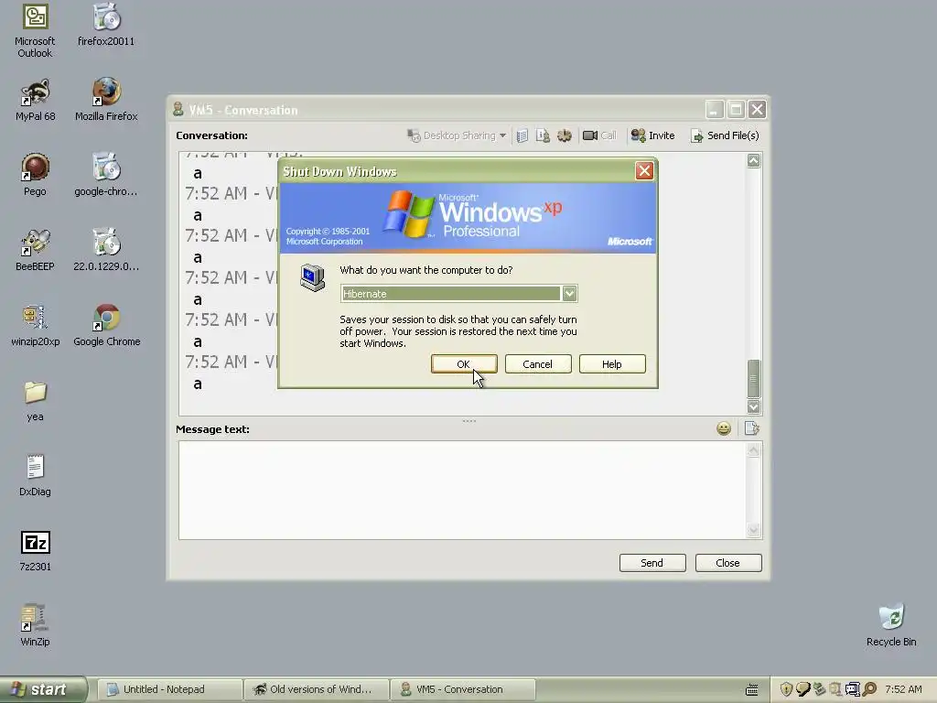Viewport: 937px width, 703px height.
Task: Select the Recycle Bin icon
Action: [891, 626]
